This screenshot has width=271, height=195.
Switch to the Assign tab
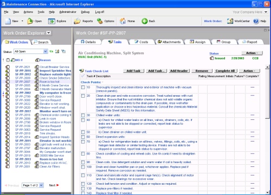pyautogui.click(x=198, y=42)
